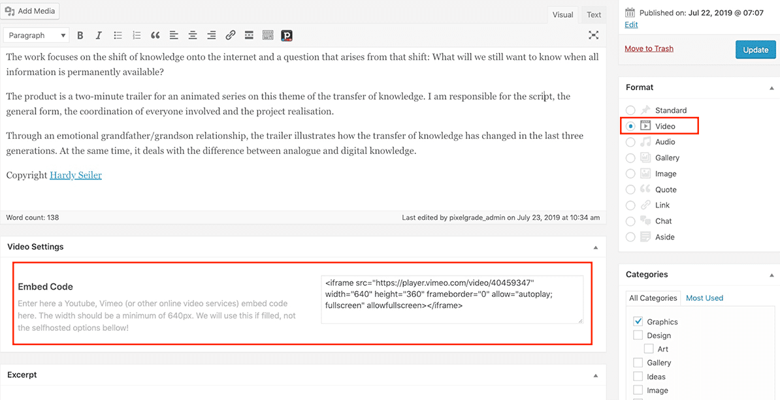Screen dimensions: 780x400
Task: Insert a numbered list
Action: [137, 35]
